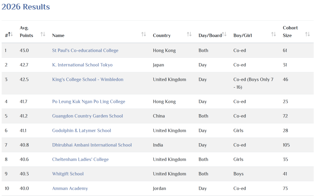Click cohort size 41 cell

pyautogui.click(x=285, y=174)
